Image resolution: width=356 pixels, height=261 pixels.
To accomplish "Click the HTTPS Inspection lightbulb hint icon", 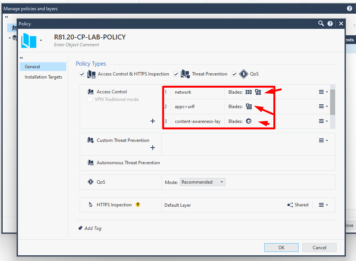I will point(137,204).
